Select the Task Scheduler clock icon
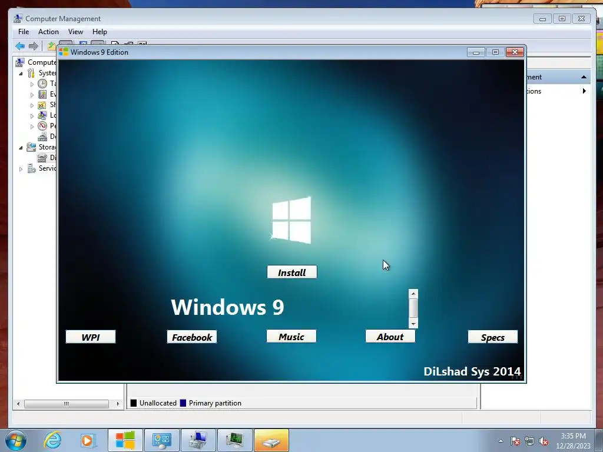 pyautogui.click(x=42, y=84)
